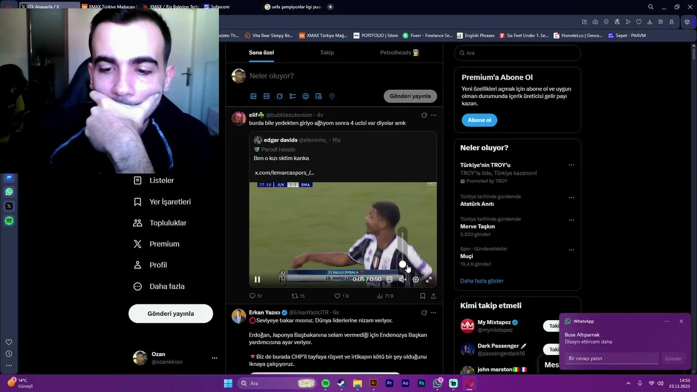Open Grok enhance icon in composer
Image resolution: width=697 pixels, height=392 pixels.
pos(279,96)
